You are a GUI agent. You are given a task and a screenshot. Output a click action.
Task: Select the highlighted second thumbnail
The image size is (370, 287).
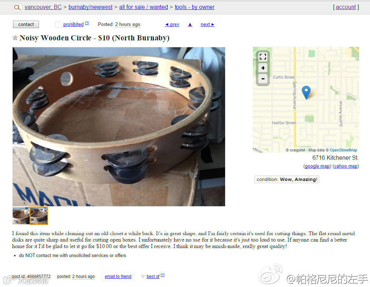[39, 216]
